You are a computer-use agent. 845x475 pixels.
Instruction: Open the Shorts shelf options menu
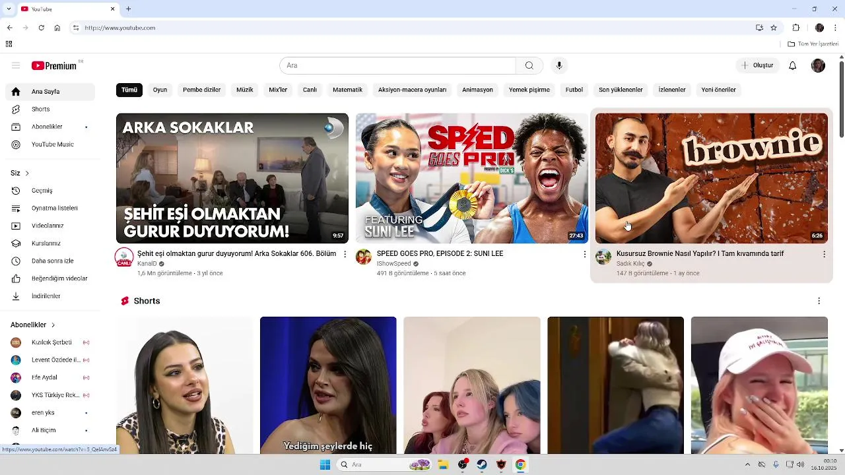click(819, 301)
